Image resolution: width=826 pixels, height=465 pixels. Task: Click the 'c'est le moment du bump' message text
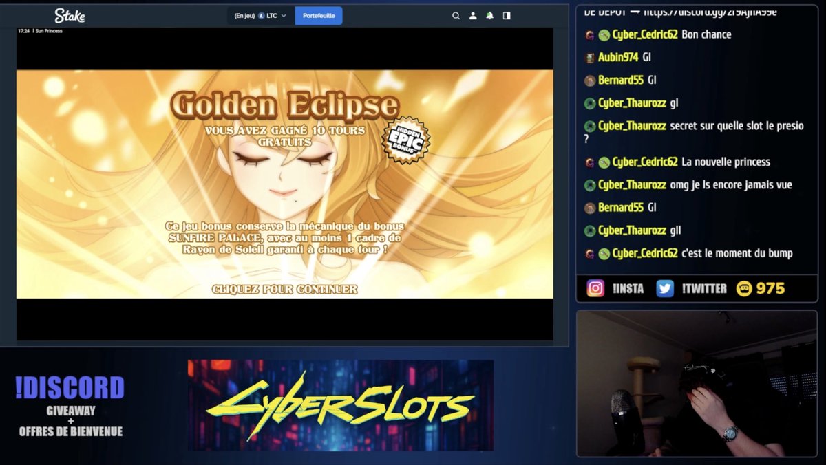(737, 253)
